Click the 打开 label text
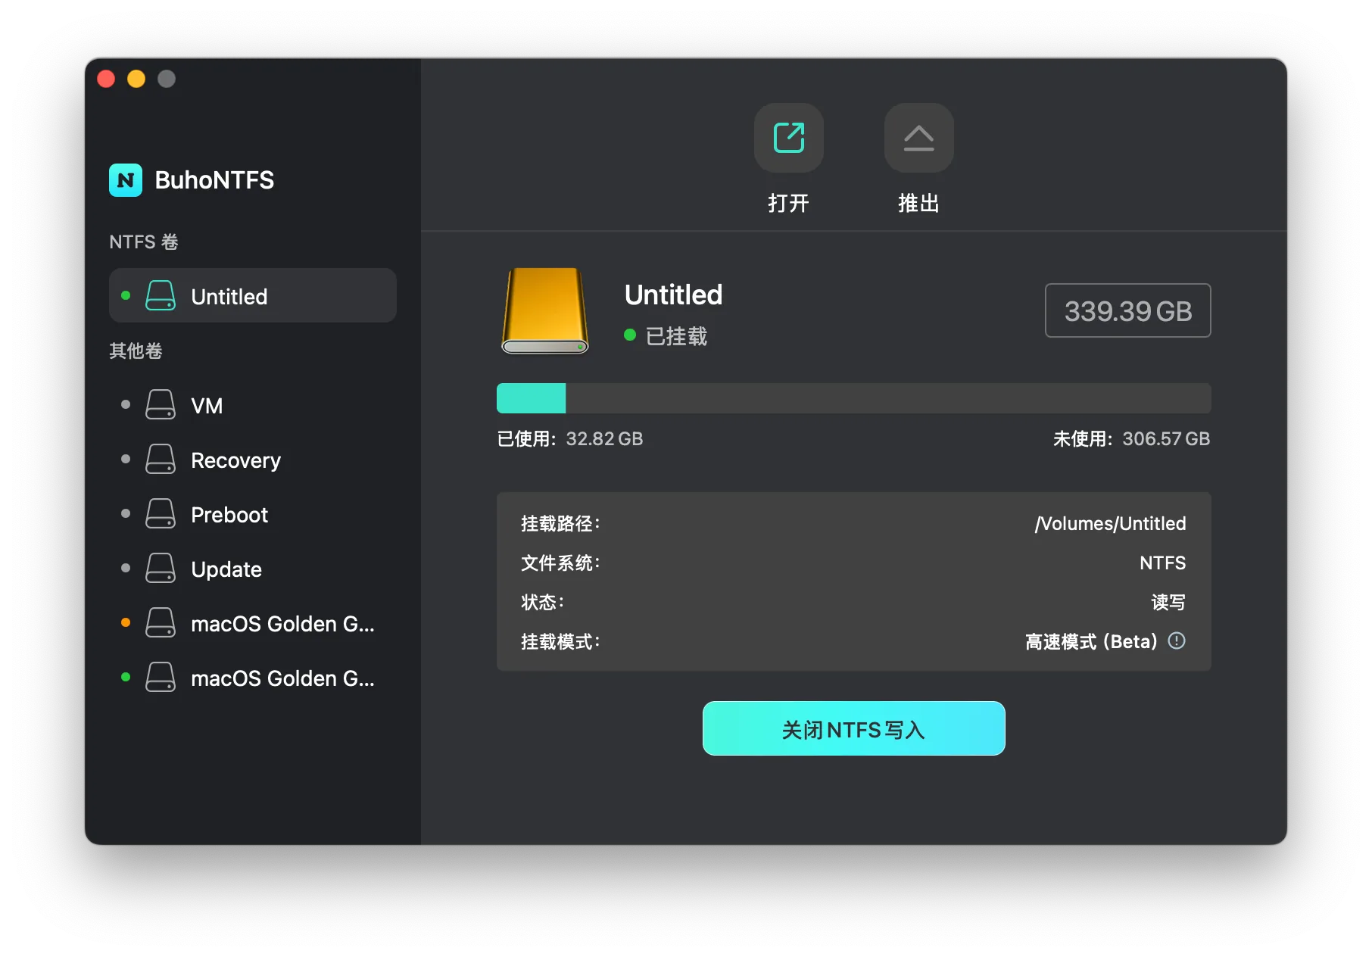This screenshot has width=1372, height=957. [788, 203]
